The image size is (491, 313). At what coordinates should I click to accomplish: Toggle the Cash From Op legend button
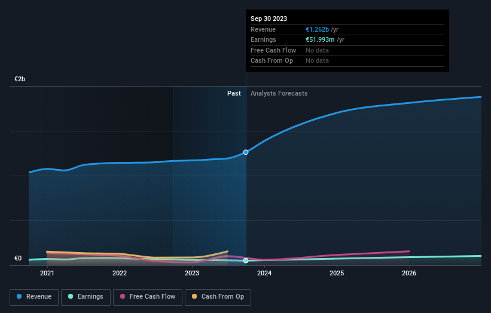coord(218,297)
